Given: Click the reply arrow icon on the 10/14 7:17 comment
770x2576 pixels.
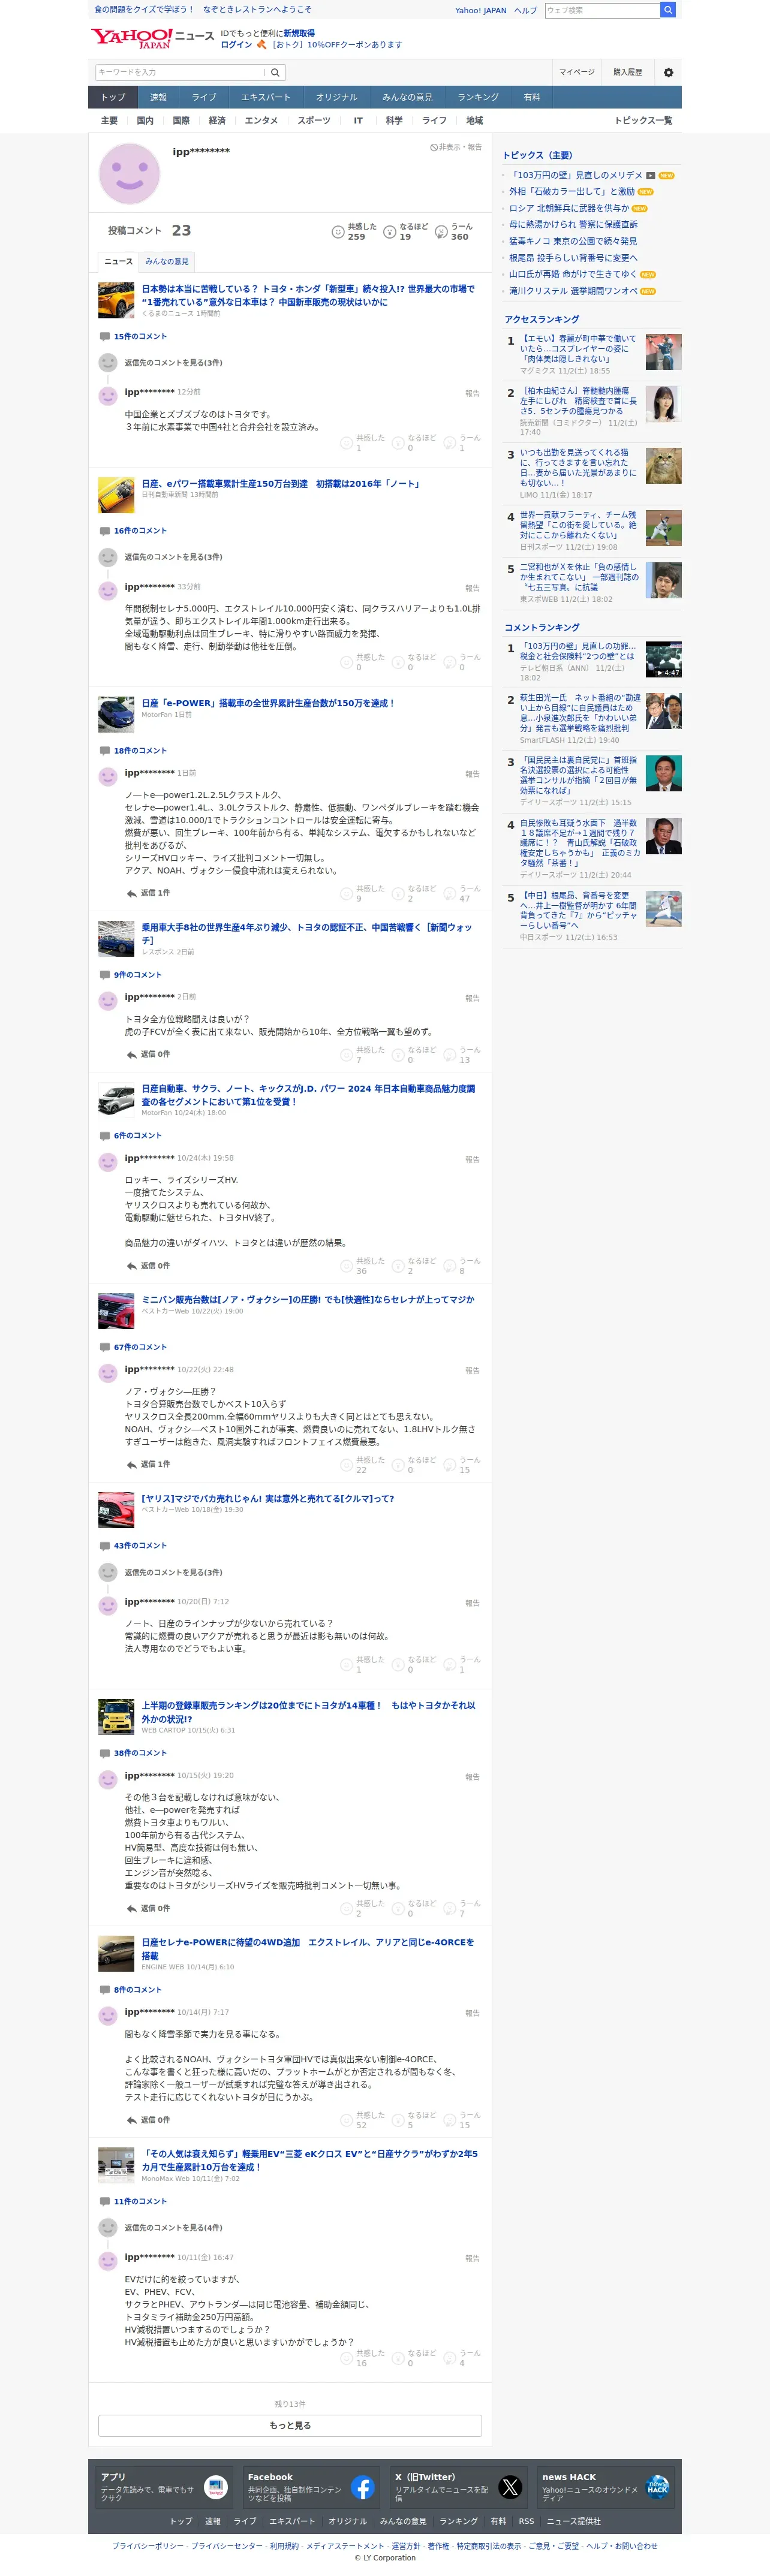Looking at the screenshot, I should click(x=131, y=2120).
